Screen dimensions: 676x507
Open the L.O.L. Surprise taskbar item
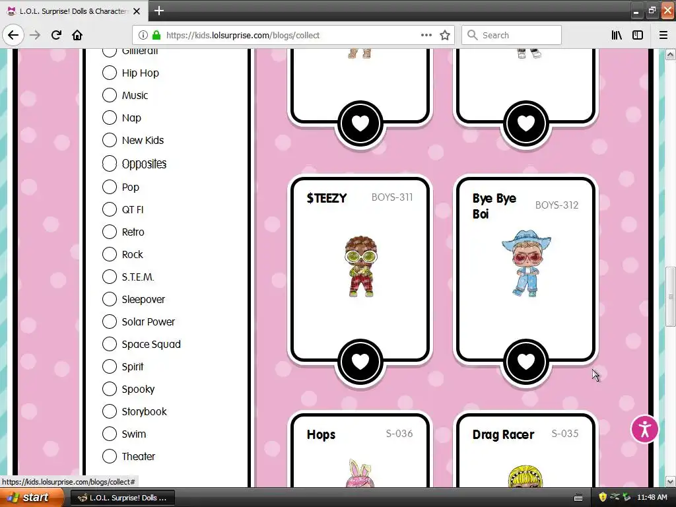tap(122, 498)
